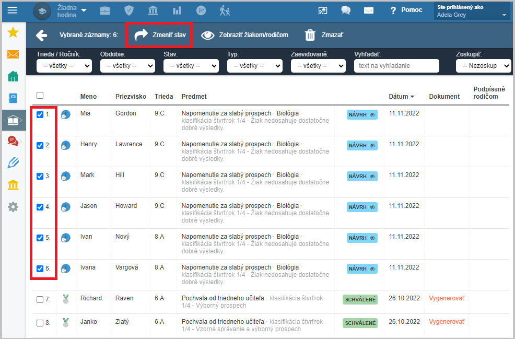Open the Stav filter dropdown

[x=191, y=66]
